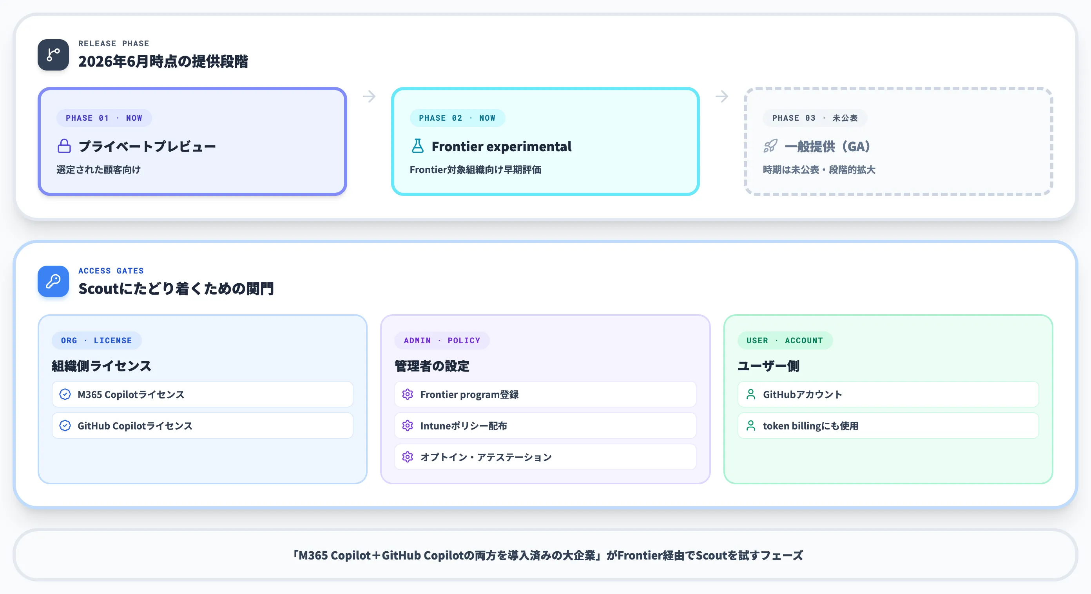Click the user icon for GitHubアカウント

click(750, 394)
